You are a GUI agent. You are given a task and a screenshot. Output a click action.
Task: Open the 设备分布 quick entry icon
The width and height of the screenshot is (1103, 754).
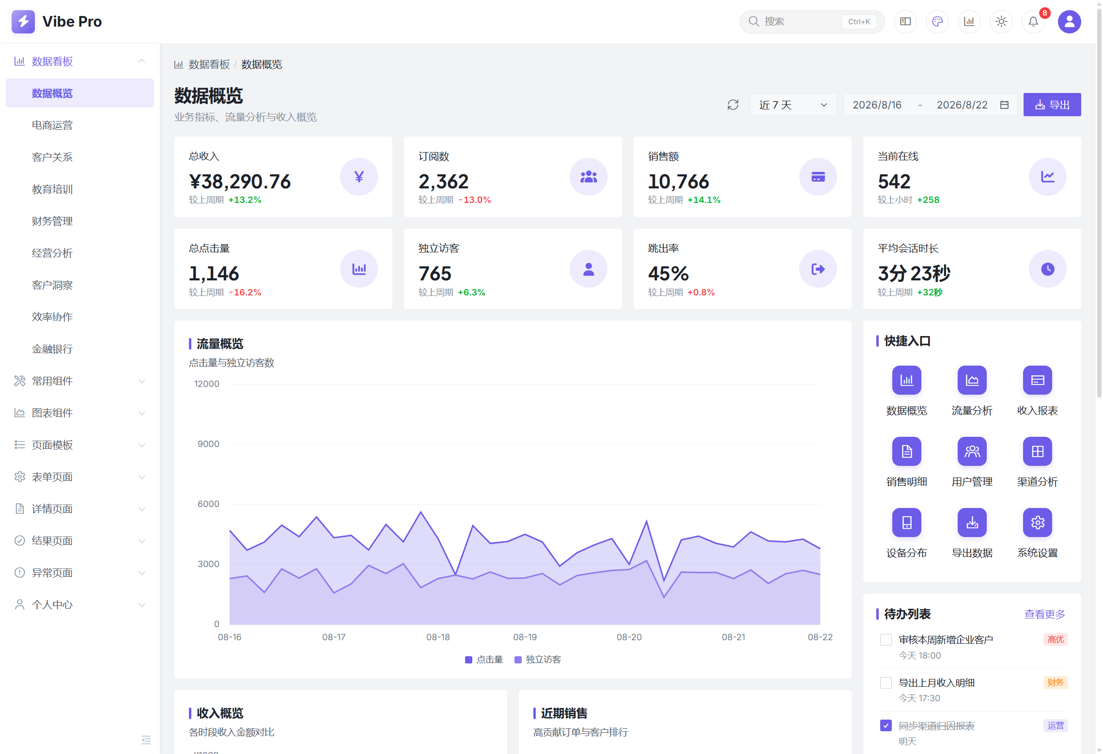click(x=906, y=523)
